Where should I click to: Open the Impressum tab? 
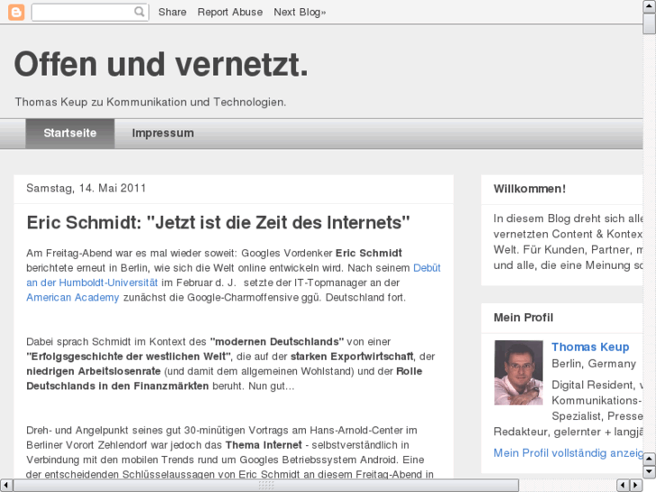(162, 133)
